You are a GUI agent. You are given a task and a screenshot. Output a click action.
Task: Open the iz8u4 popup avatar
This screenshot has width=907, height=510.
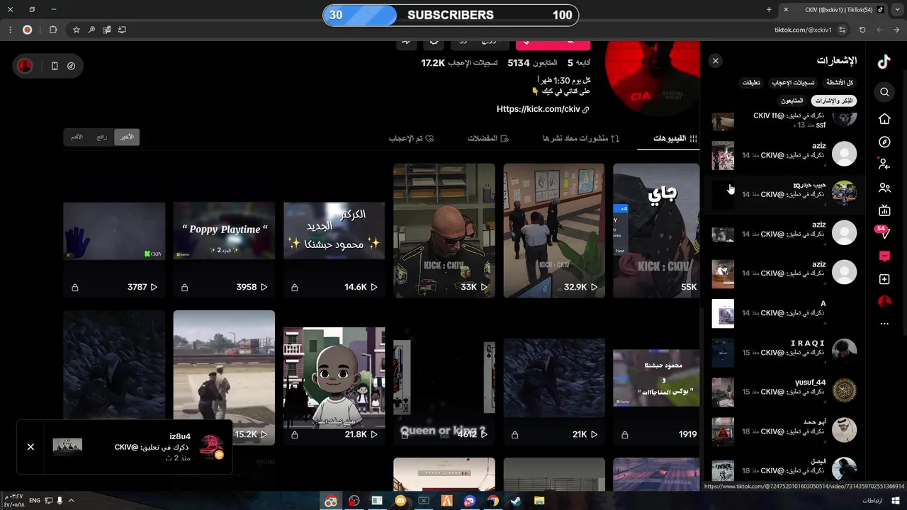[x=211, y=447]
